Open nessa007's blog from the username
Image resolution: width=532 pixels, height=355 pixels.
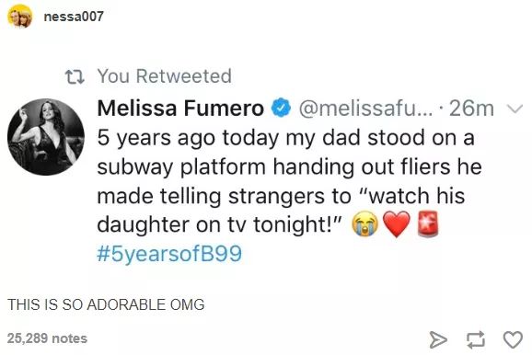point(74,17)
